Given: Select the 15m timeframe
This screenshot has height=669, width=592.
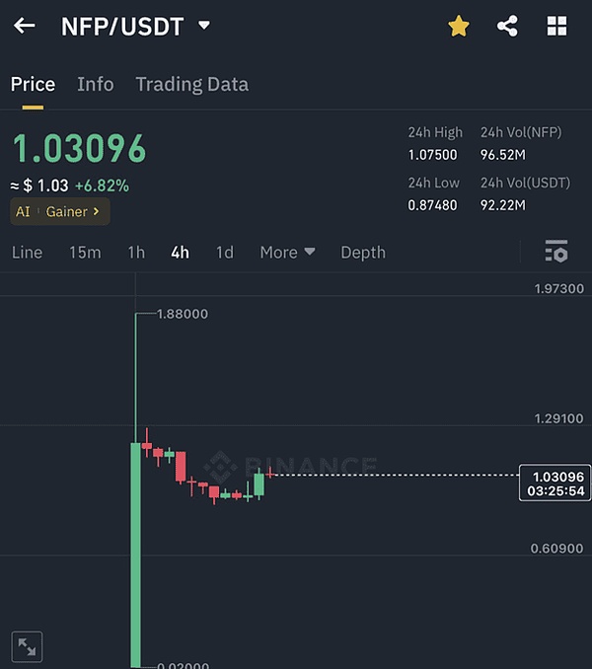Looking at the screenshot, I should point(85,253).
